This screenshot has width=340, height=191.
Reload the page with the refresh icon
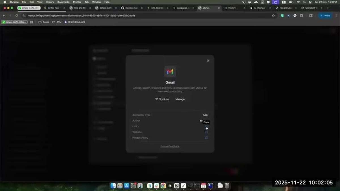[x=17, y=16]
